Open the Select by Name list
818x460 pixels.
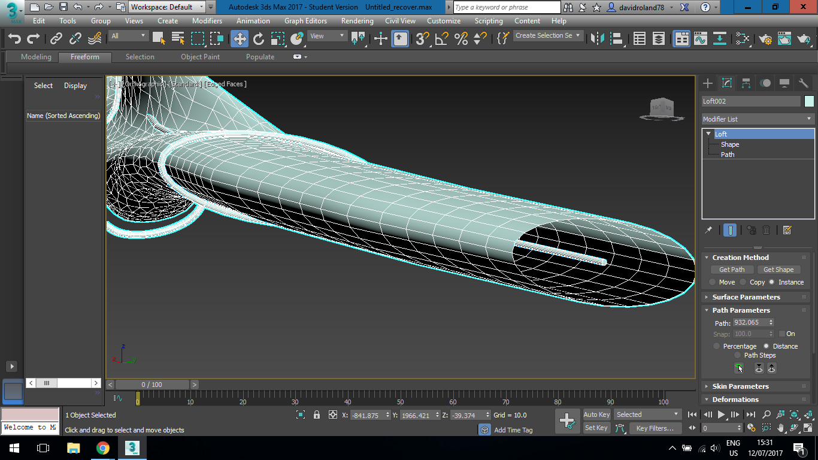tap(178, 39)
